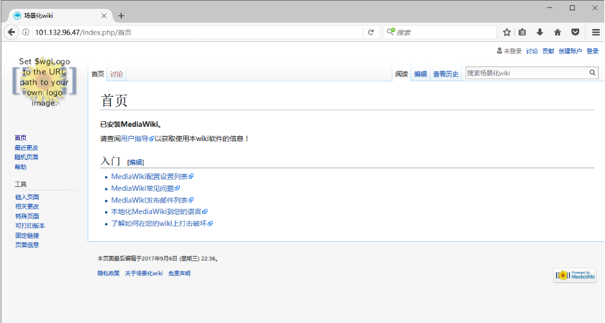Open 固定链接 link
605x323 pixels.
point(27,235)
